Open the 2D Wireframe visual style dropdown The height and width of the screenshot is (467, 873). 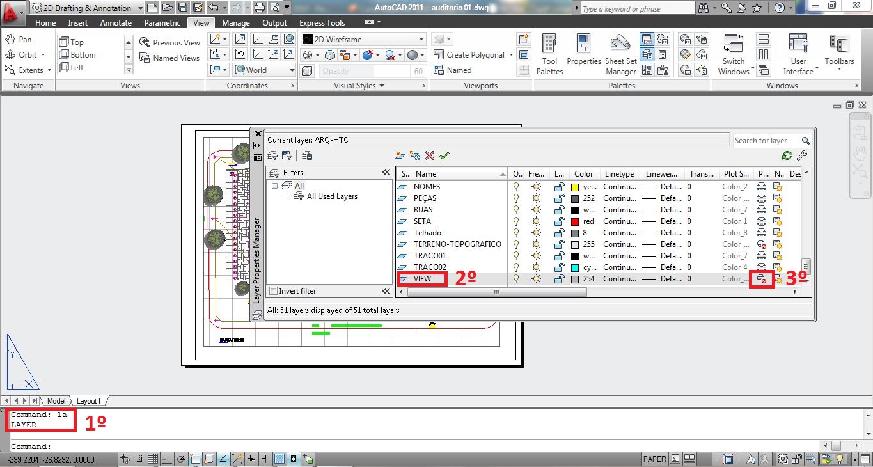[363, 39]
